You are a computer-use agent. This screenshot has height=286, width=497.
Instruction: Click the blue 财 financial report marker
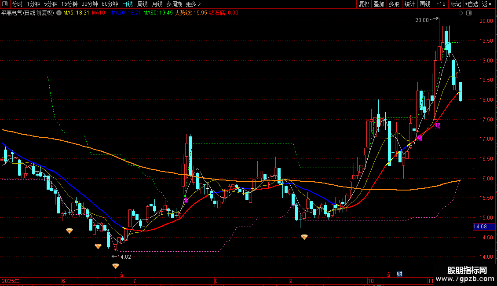coord(399,274)
